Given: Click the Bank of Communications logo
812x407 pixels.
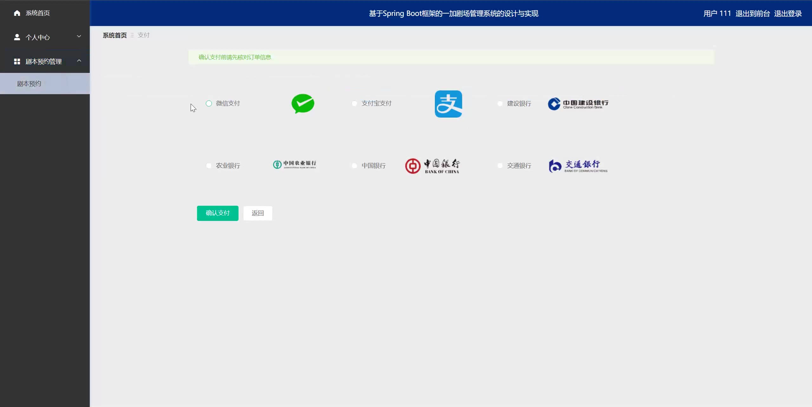Looking at the screenshot, I should coord(578,166).
